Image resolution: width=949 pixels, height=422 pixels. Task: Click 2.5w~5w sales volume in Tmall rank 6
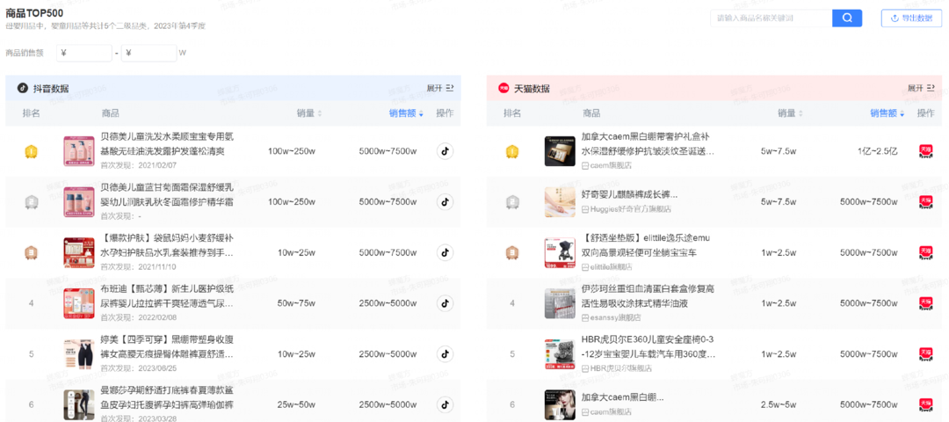(780, 404)
